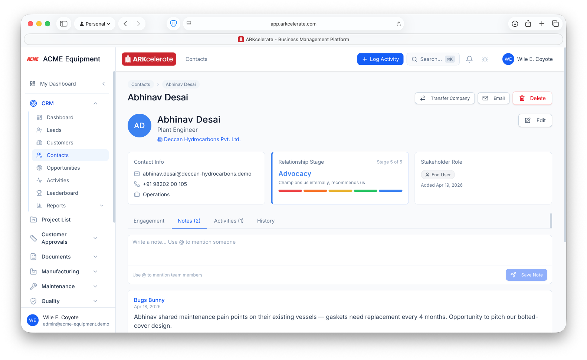Switch to the Engagement tab
The image size is (587, 360).
click(149, 221)
